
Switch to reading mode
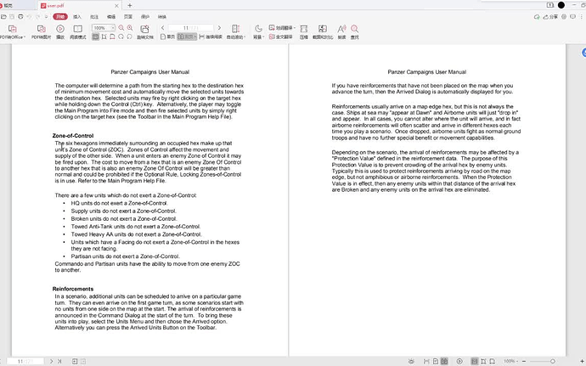click(x=78, y=31)
